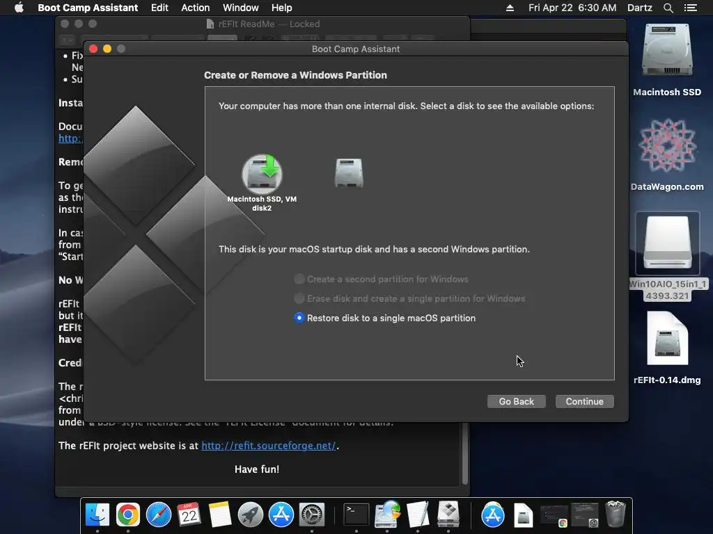Open the Edit menu

(159, 8)
